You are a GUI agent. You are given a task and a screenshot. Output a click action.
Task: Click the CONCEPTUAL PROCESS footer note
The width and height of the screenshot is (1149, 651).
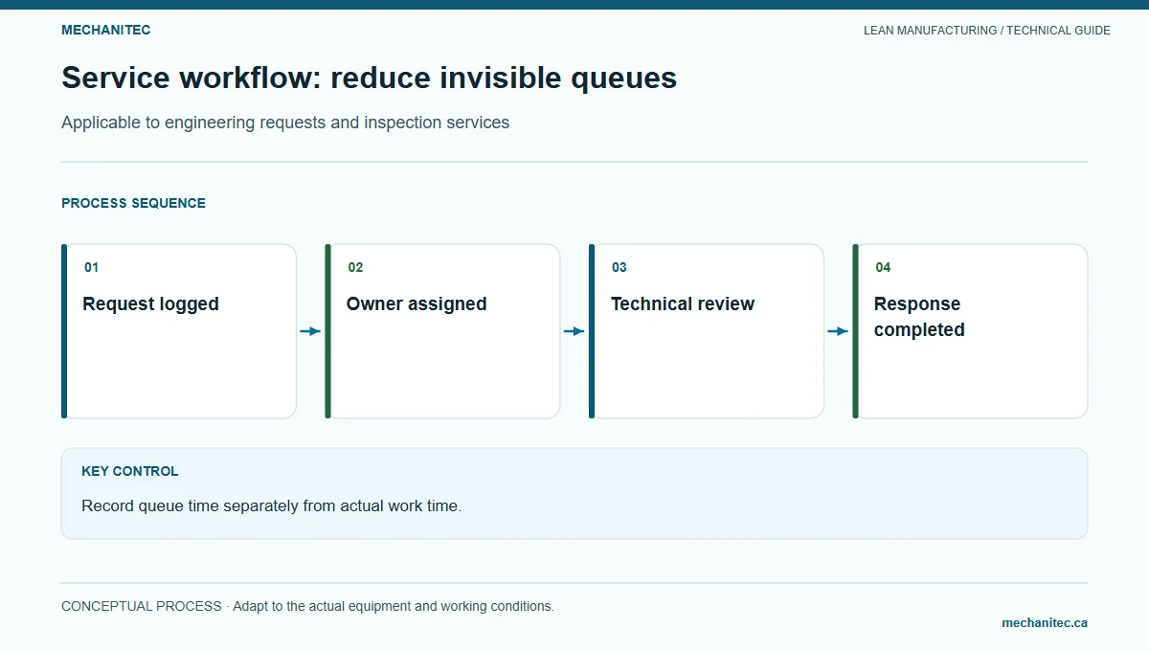307,606
